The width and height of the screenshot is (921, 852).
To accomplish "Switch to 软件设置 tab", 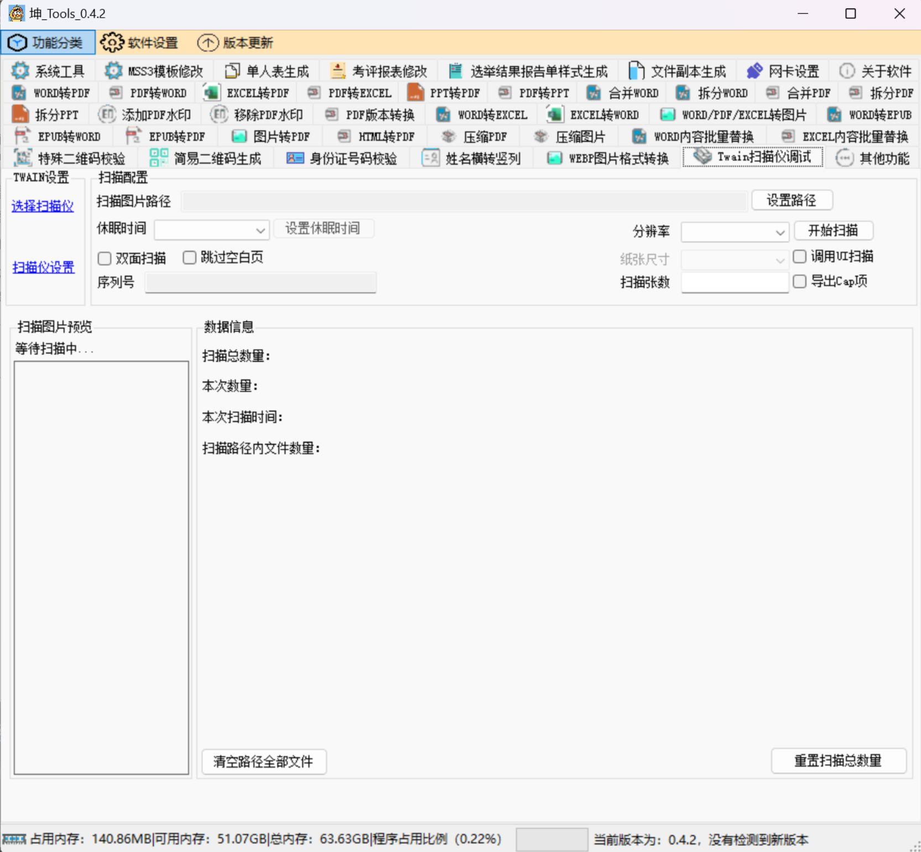I will pos(141,43).
